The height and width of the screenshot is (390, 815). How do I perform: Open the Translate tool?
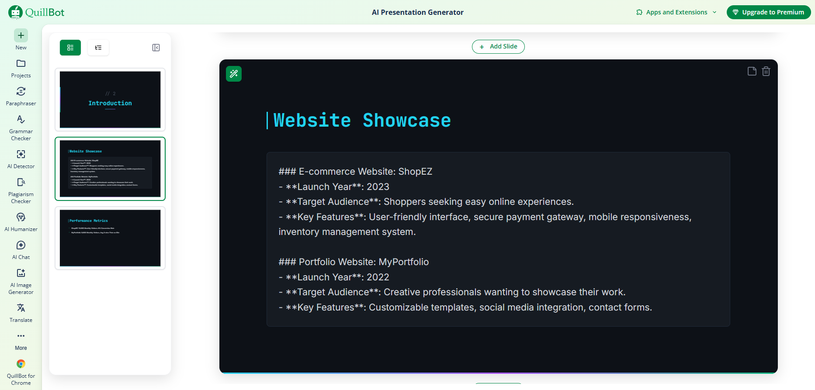[x=21, y=313]
